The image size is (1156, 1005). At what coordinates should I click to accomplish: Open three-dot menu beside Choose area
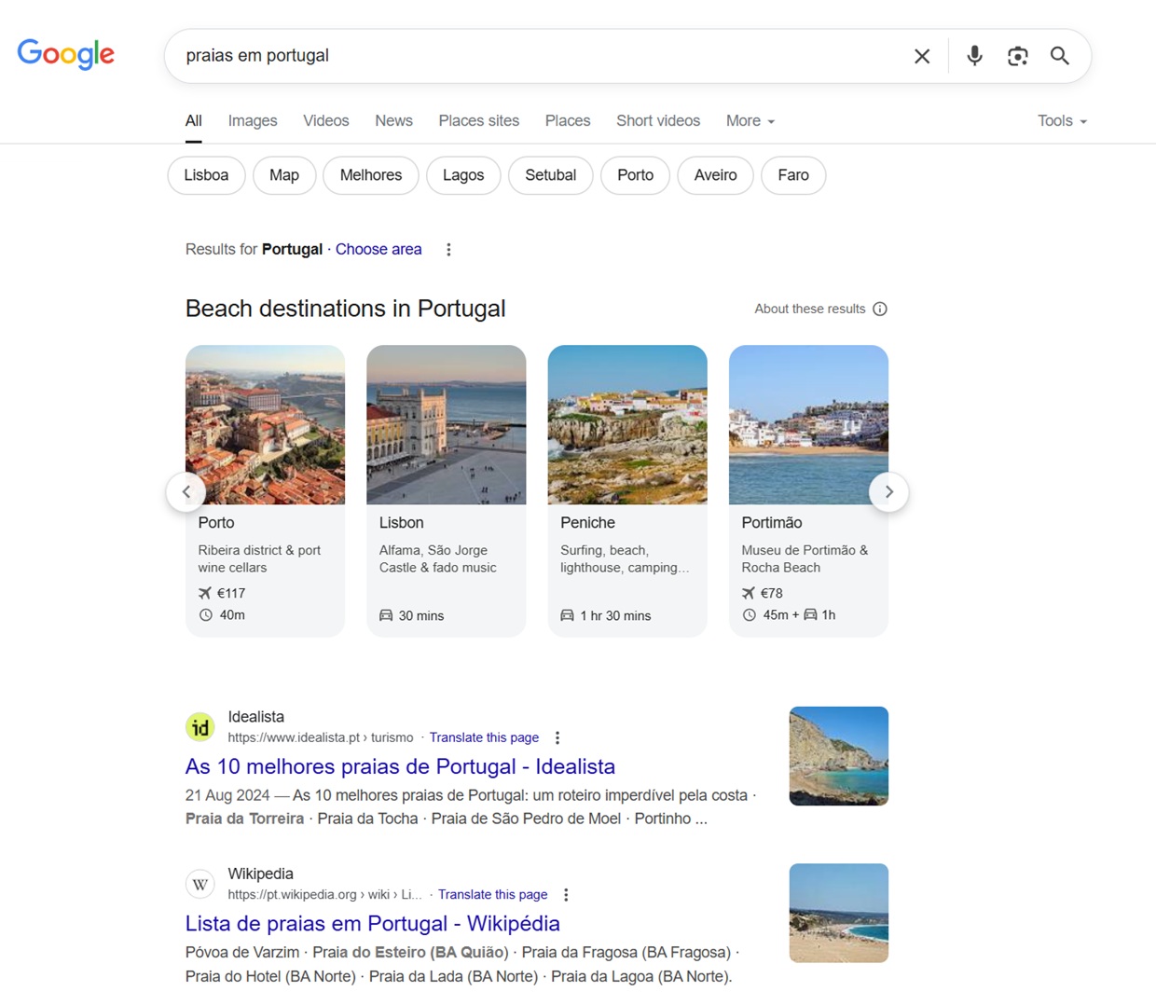point(448,250)
